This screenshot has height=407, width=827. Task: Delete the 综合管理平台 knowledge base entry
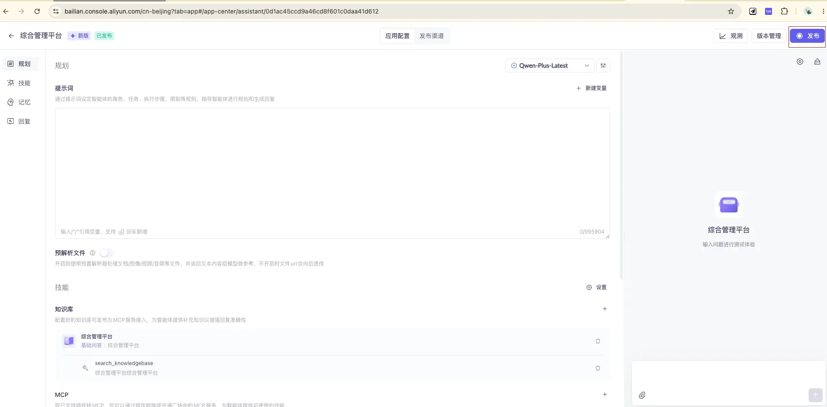pyautogui.click(x=598, y=341)
